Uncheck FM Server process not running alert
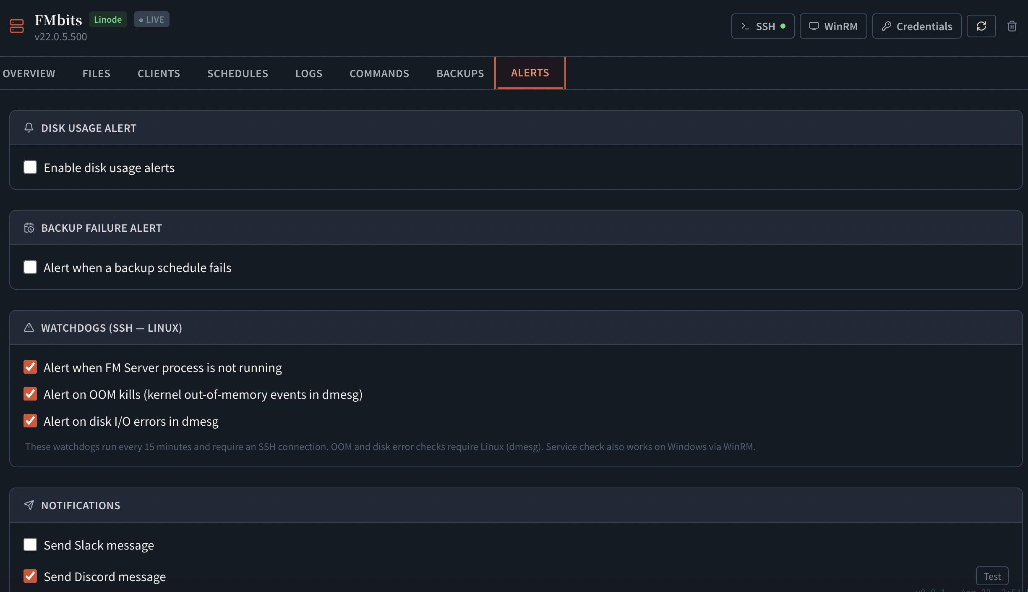 [30, 367]
